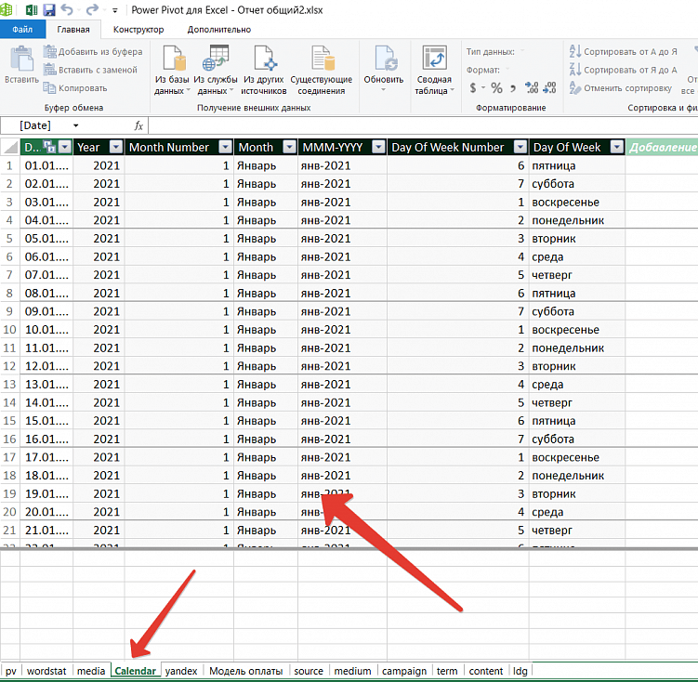This screenshot has height=682, width=698.
Task: Click the 'Обновить' refresh icon
Action: click(384, 61)
